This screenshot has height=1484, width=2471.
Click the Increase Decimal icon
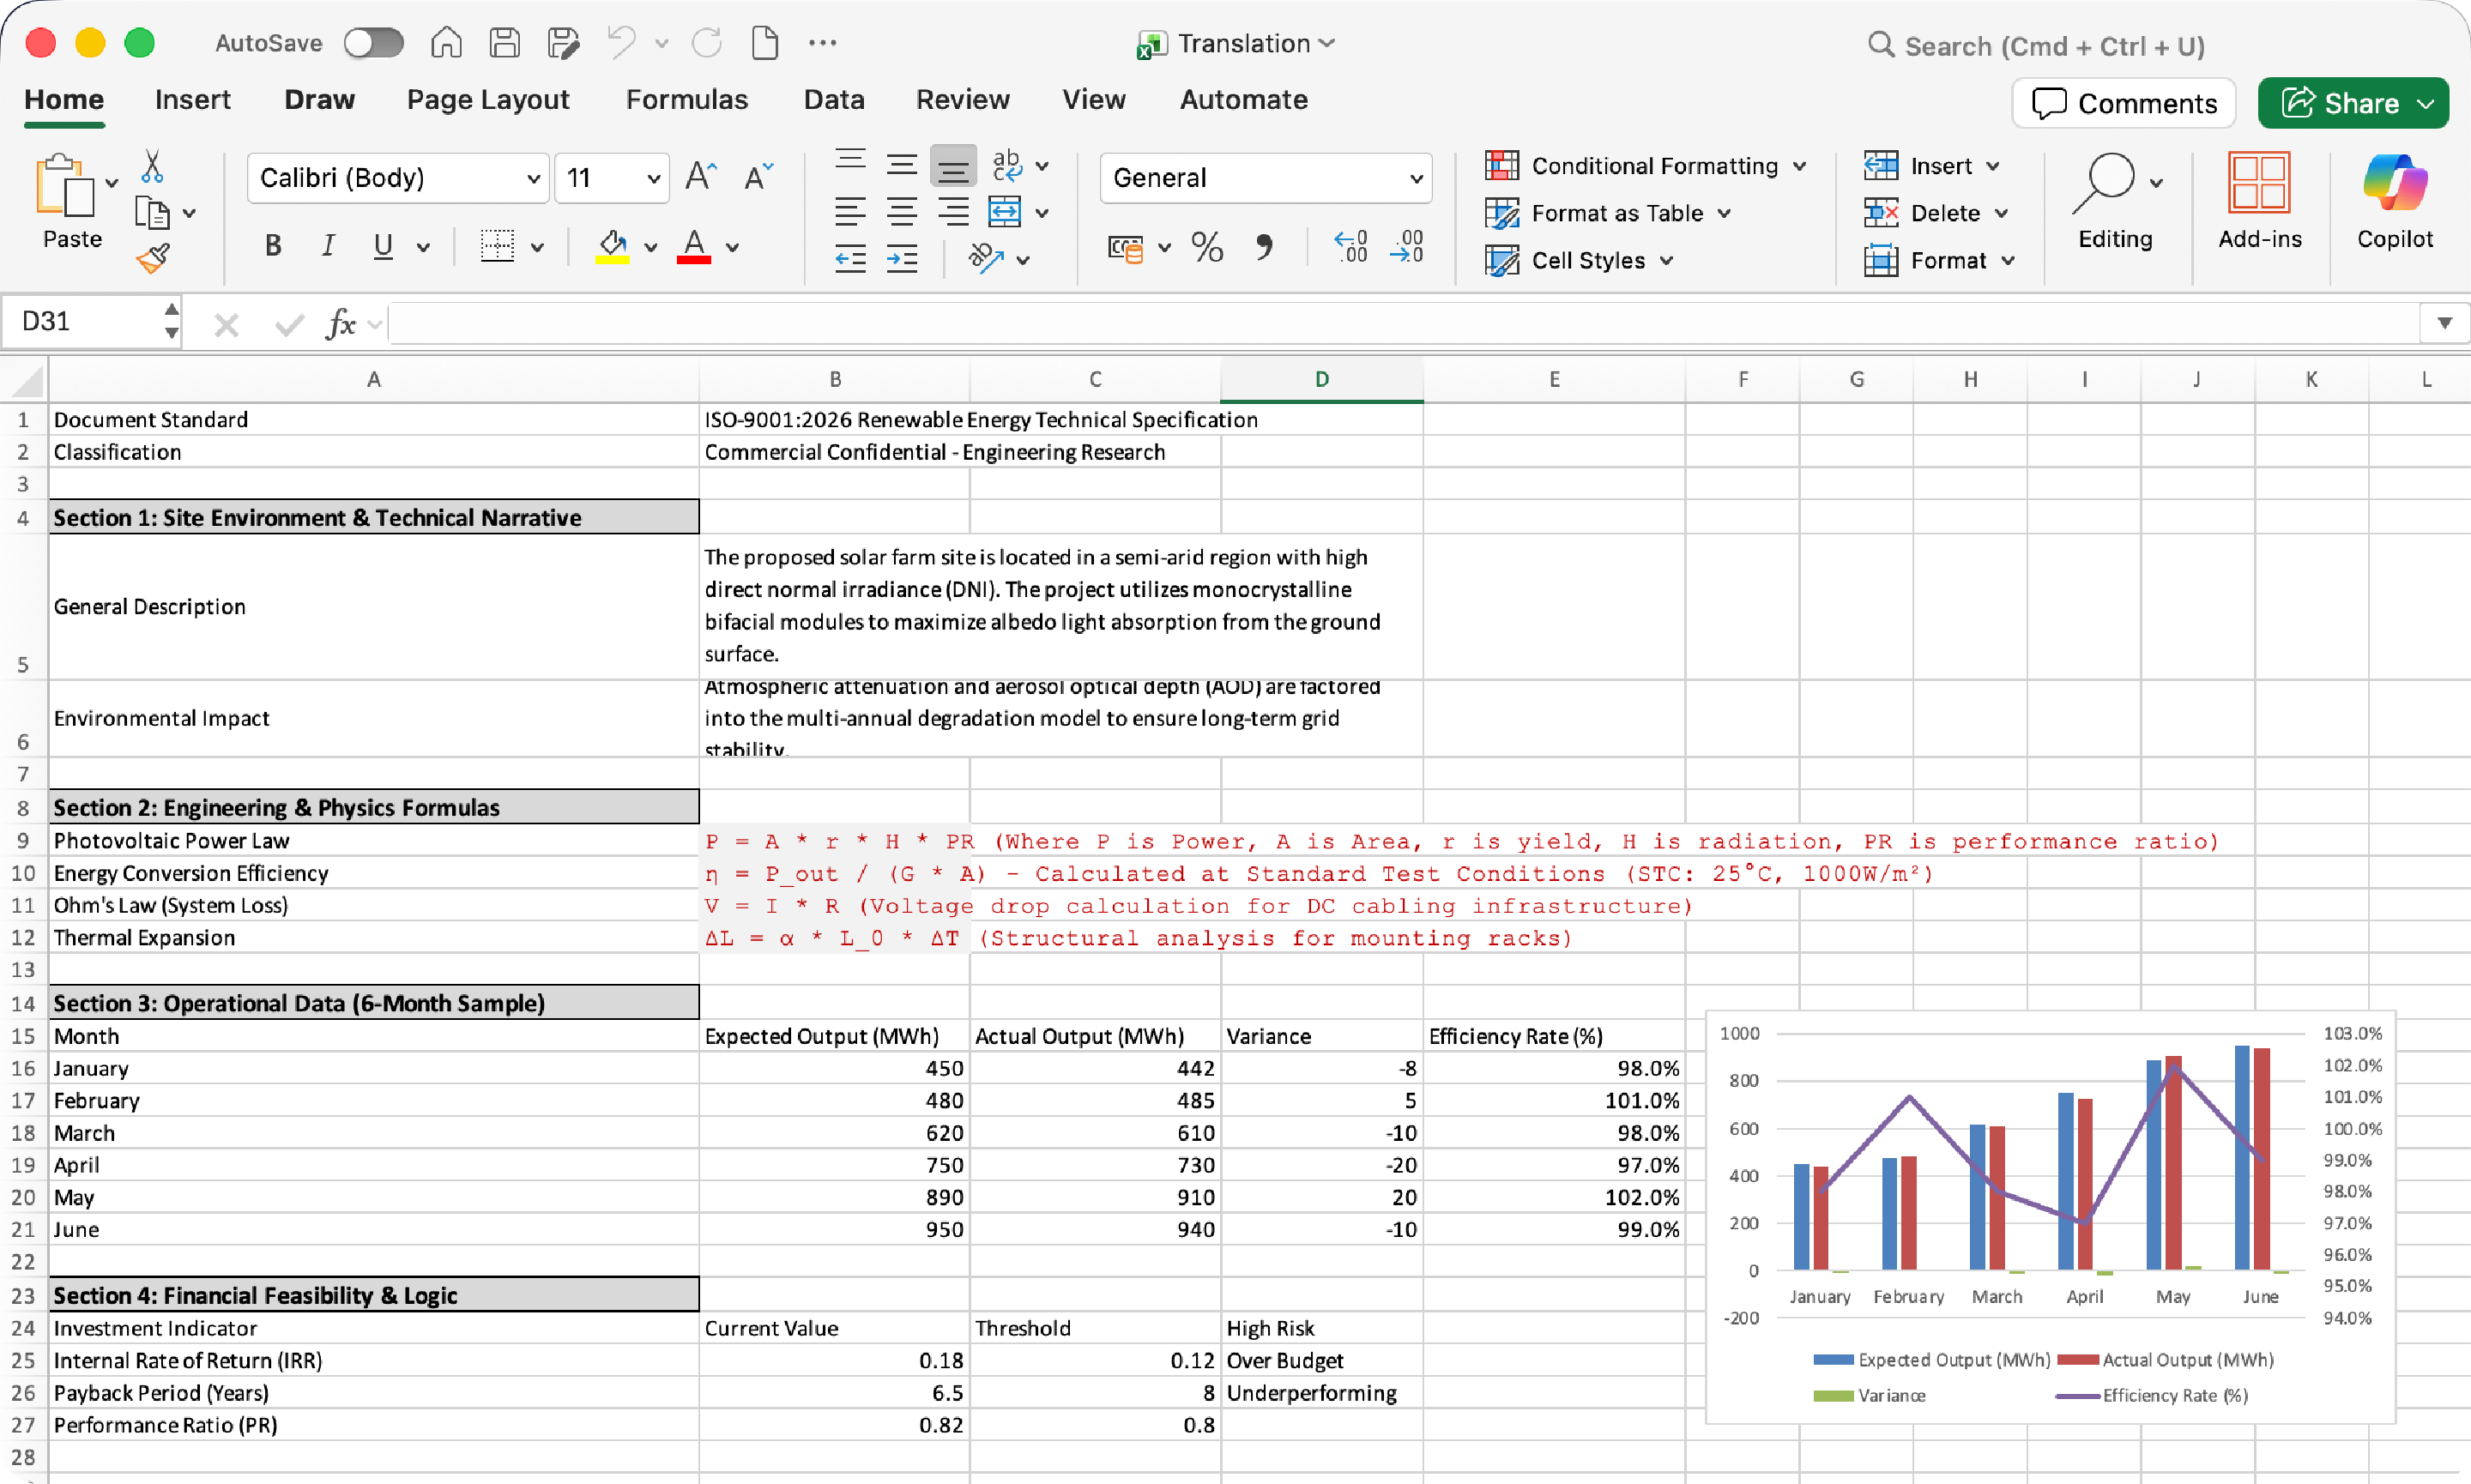point(1350,247)
